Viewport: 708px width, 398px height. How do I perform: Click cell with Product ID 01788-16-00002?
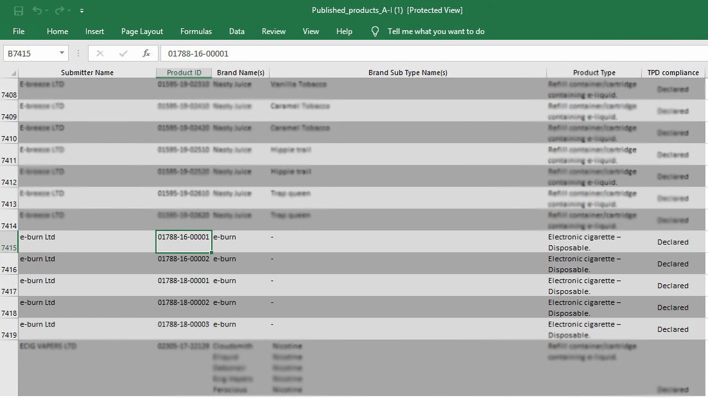(184, 264)
